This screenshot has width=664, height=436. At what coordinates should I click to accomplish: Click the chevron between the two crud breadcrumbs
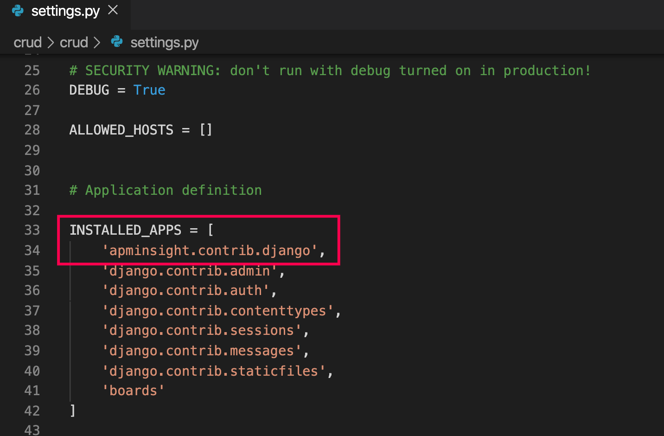click(x=51, y=43)
